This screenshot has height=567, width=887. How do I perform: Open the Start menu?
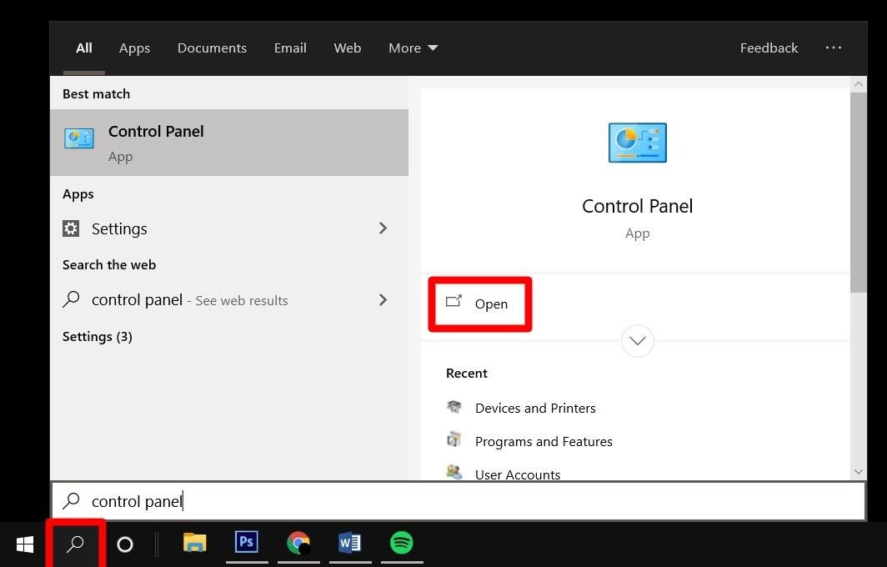point(24,544)
